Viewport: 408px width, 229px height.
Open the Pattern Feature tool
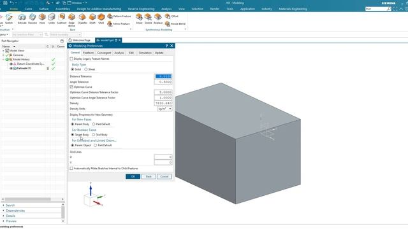click(119, 16)
